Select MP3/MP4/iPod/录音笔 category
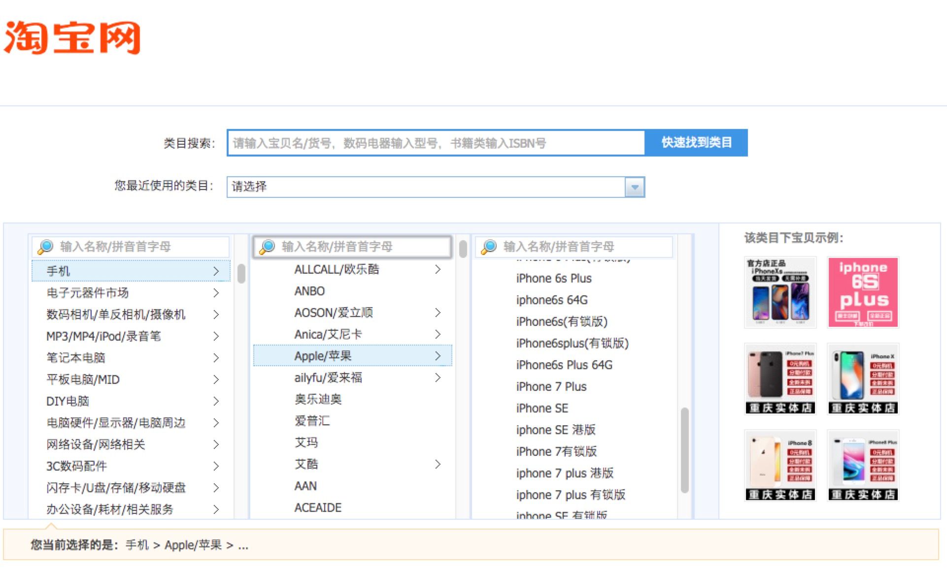This screenshot has width=947, height=569. [x=131, y=336]
